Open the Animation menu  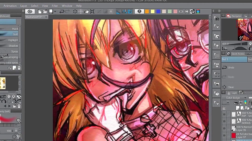(x=10, y=6)
